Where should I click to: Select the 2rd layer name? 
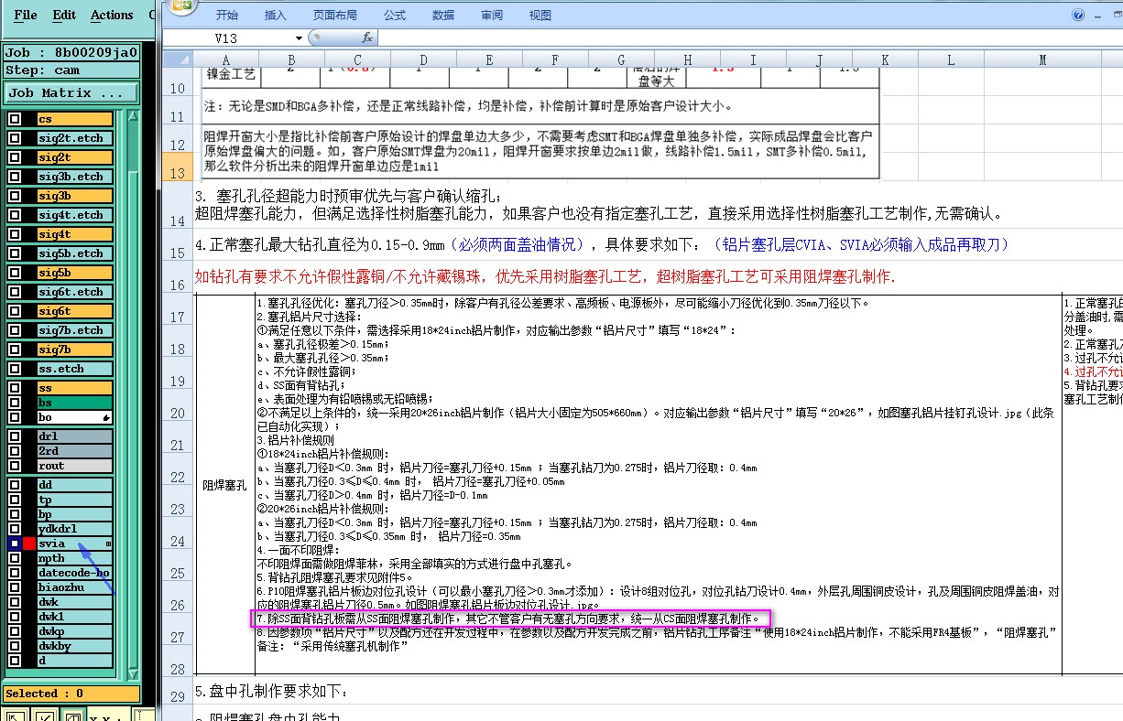pyautogui.click(x=75, y=451)
